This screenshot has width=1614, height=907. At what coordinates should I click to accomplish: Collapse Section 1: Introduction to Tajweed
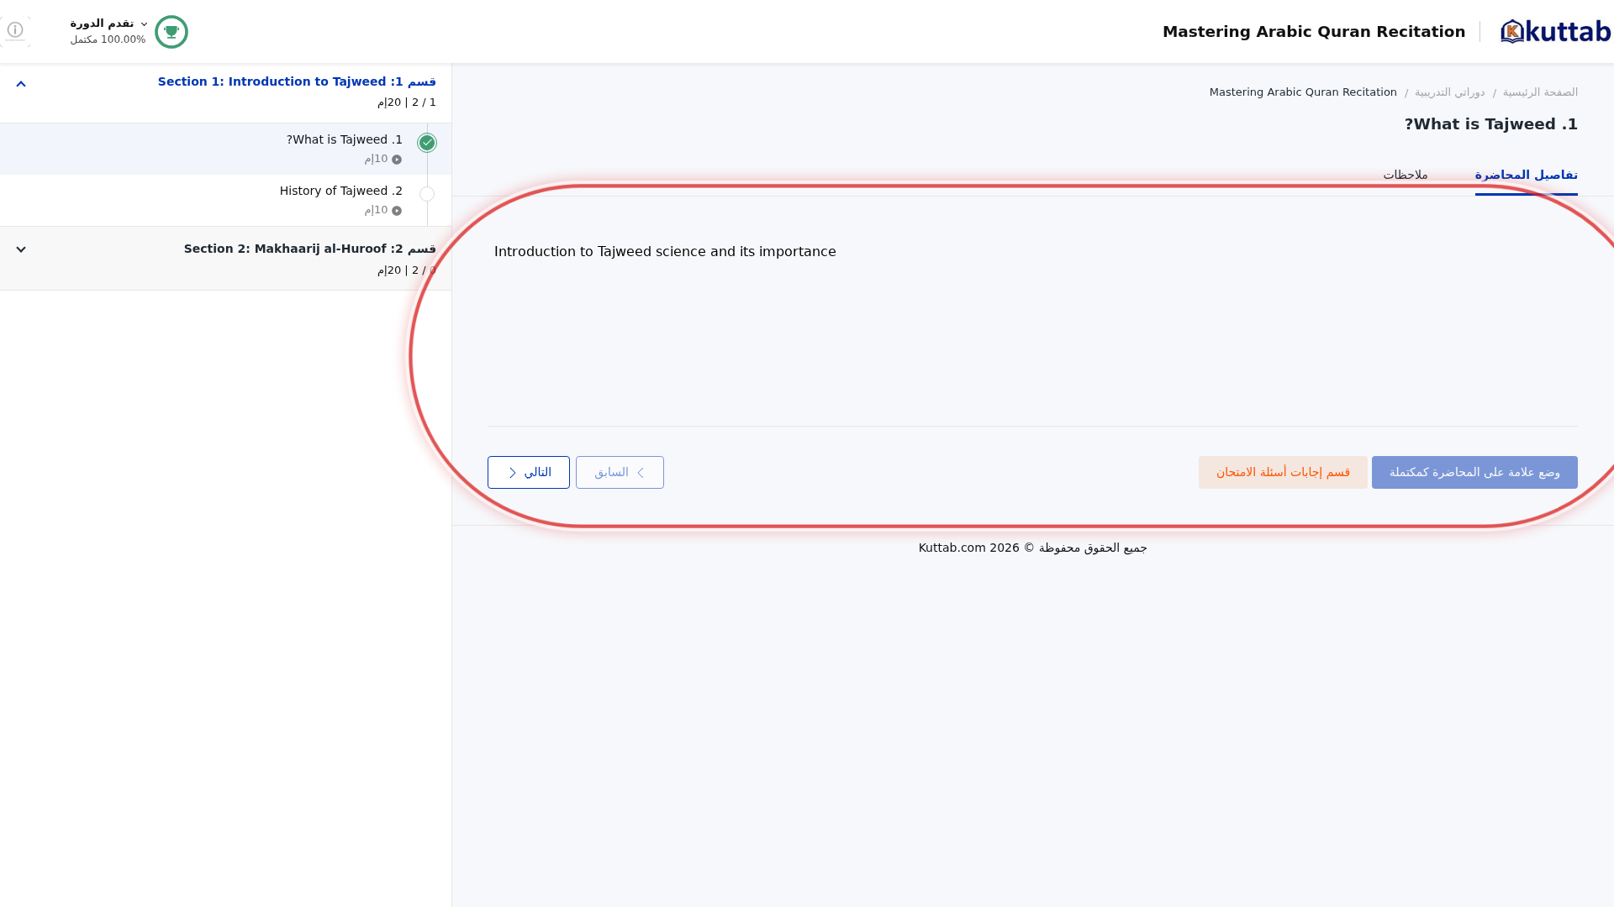(x=21, y=84)
